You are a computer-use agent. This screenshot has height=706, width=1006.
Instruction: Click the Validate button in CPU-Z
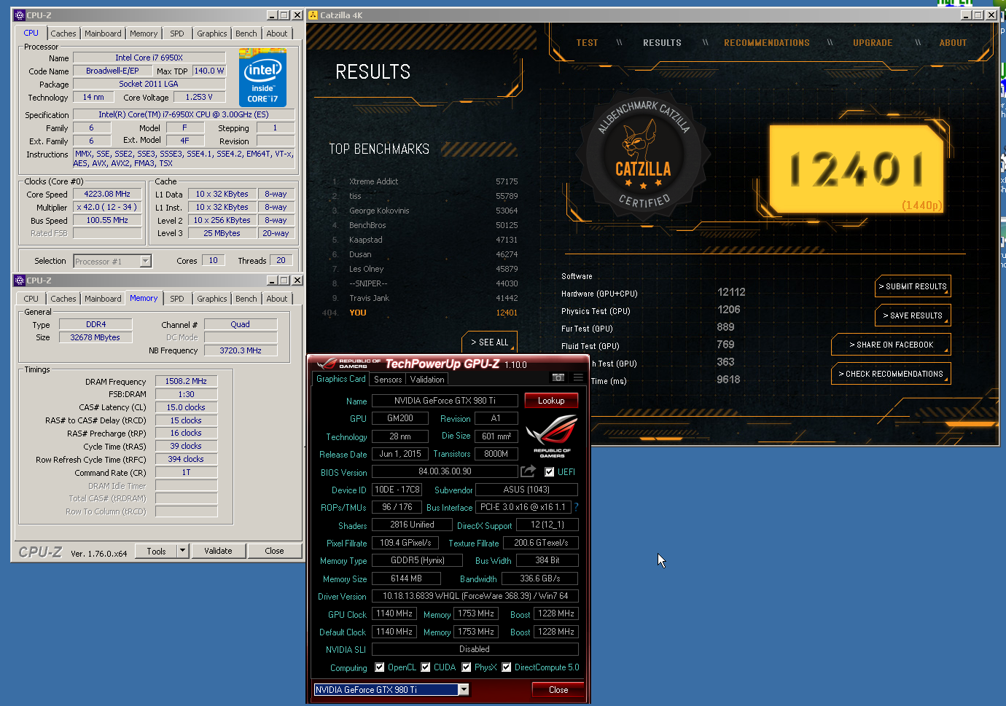coord(218,551)
